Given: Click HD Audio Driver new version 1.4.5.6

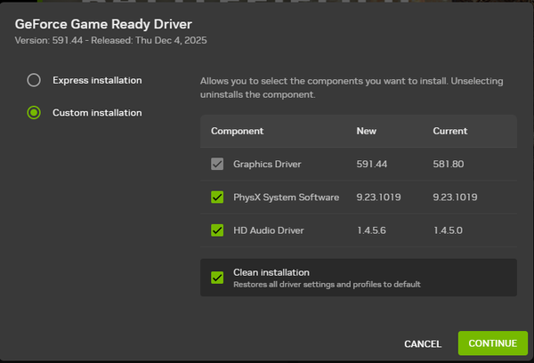Looking at the screenshot, I should (371, 230).
